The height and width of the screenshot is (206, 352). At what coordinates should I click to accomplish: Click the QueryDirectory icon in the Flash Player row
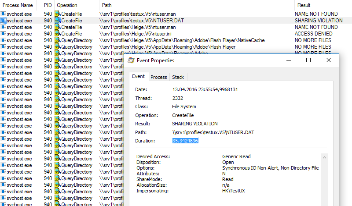pyautogui.click(x=57, y=47)
